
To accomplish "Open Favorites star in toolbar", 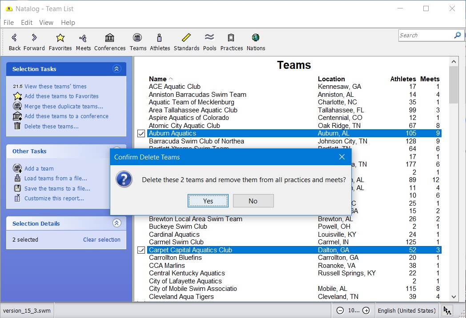I will pos(60,38).
